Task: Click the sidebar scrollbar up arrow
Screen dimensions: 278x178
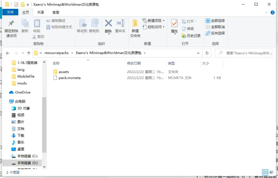Action: [44, 62]
